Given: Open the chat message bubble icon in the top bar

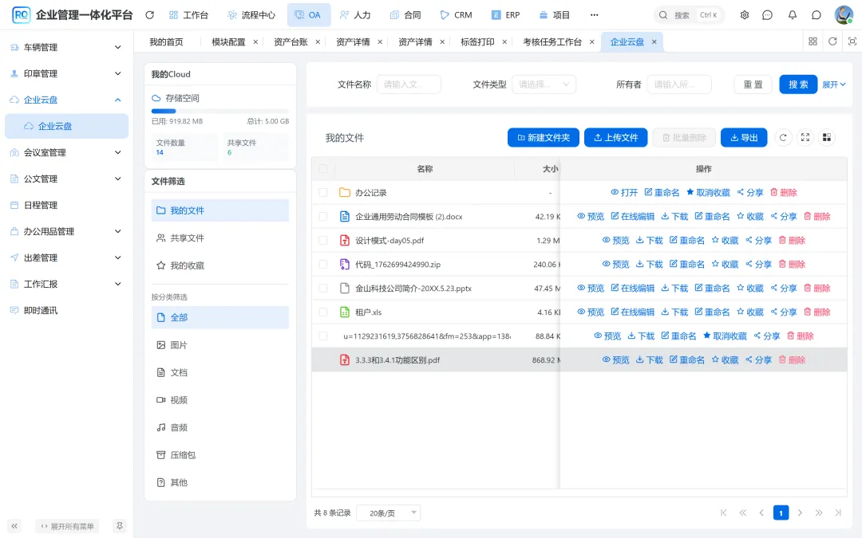Looking at the screenshot, I should pyautogui.click(x=768, y=15).
